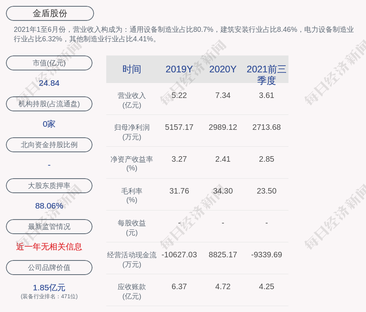The width and height of the screenshot is (366, 312).
Task: Select the 北向资金持股比例 label pill
Action: click(49, 145)
